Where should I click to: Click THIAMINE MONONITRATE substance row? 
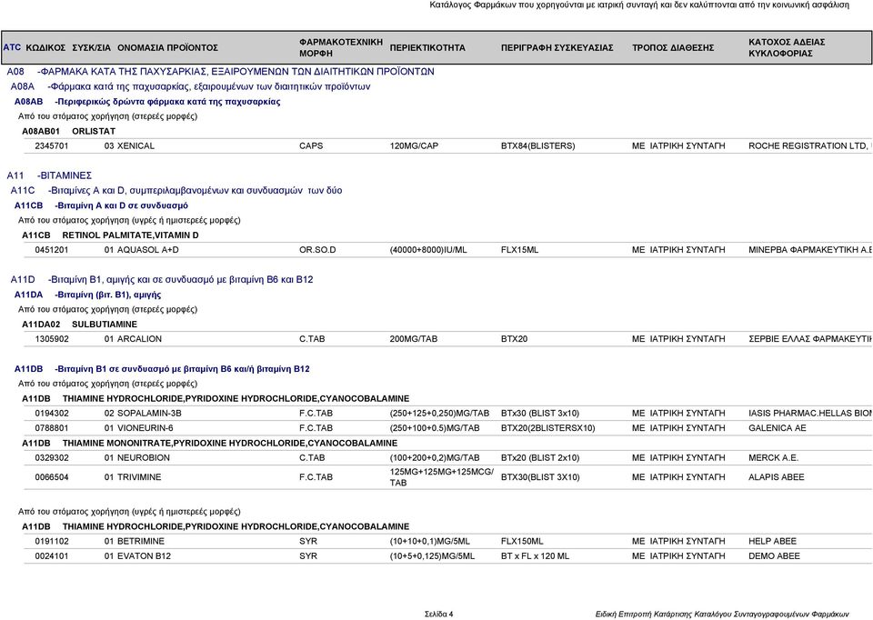click(x=209, y=444)
